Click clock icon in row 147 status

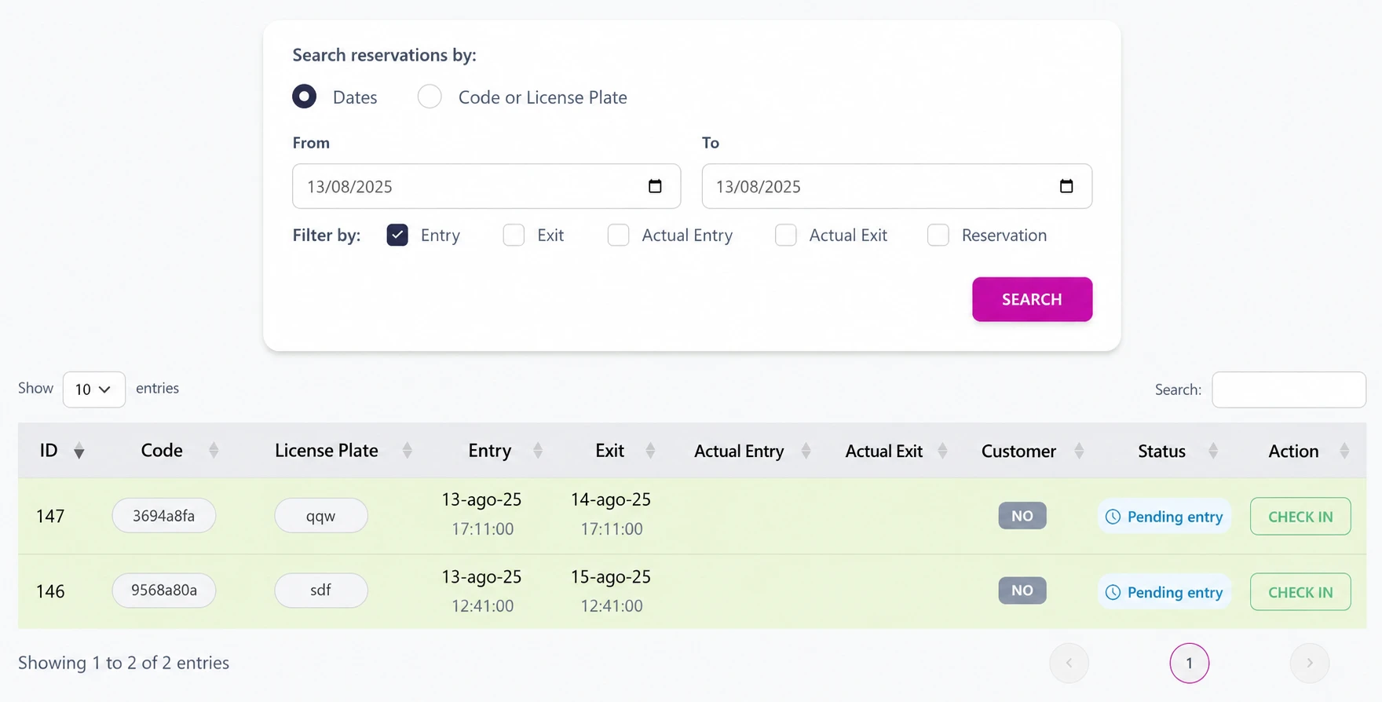pyautogui.click(x=1113, y=517)
